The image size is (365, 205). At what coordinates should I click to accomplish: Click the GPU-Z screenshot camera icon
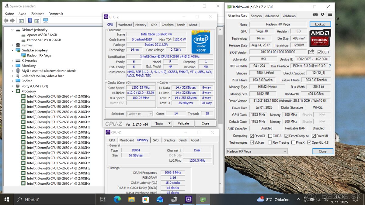315,14
